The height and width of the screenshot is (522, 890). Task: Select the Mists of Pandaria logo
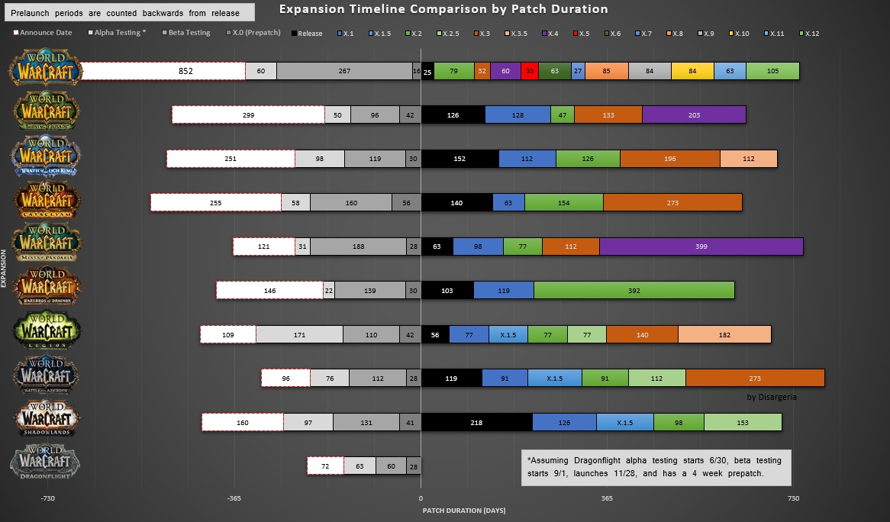47,244
